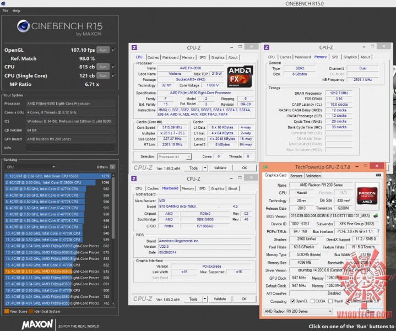
Task: Click the GPU-Z screenshot camera icon
Action: 378,175
